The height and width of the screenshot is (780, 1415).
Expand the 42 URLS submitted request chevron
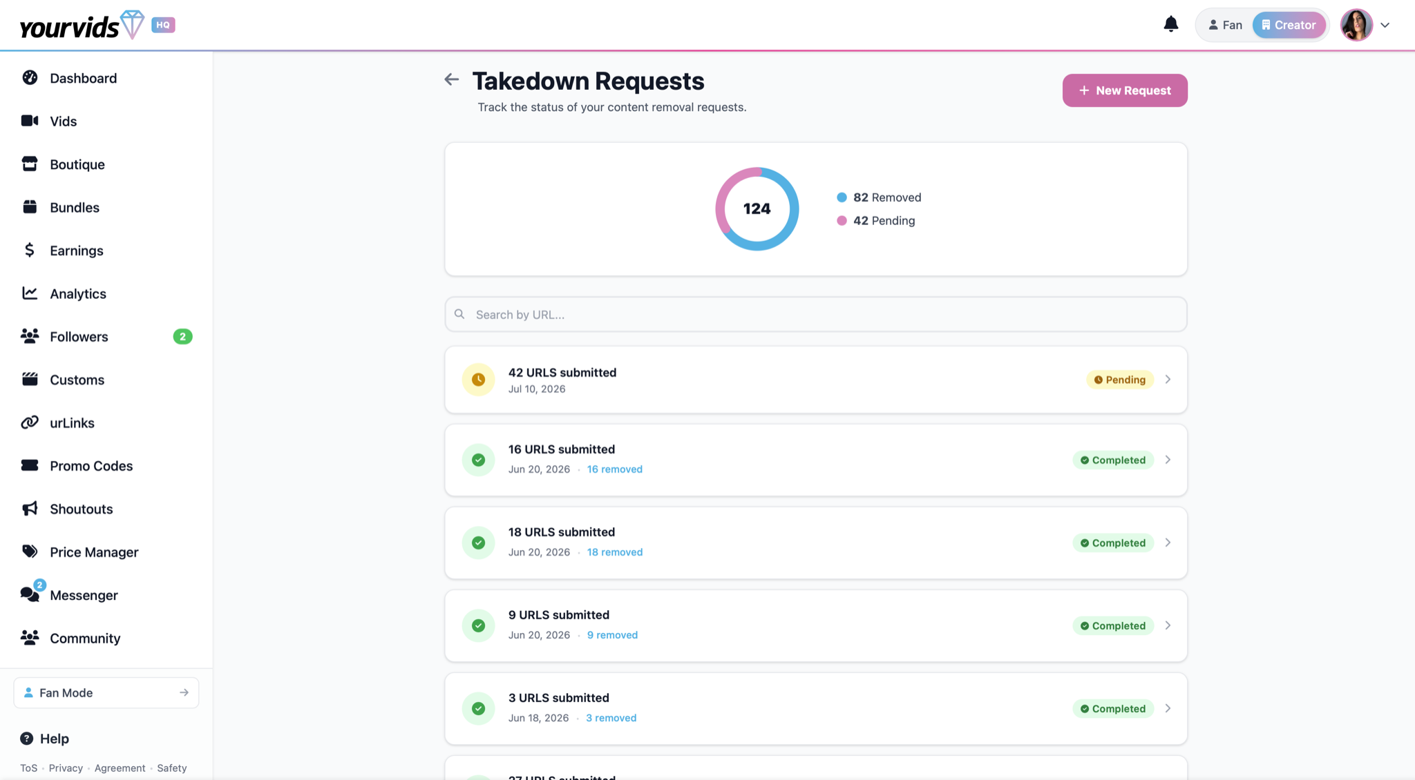1168,380
